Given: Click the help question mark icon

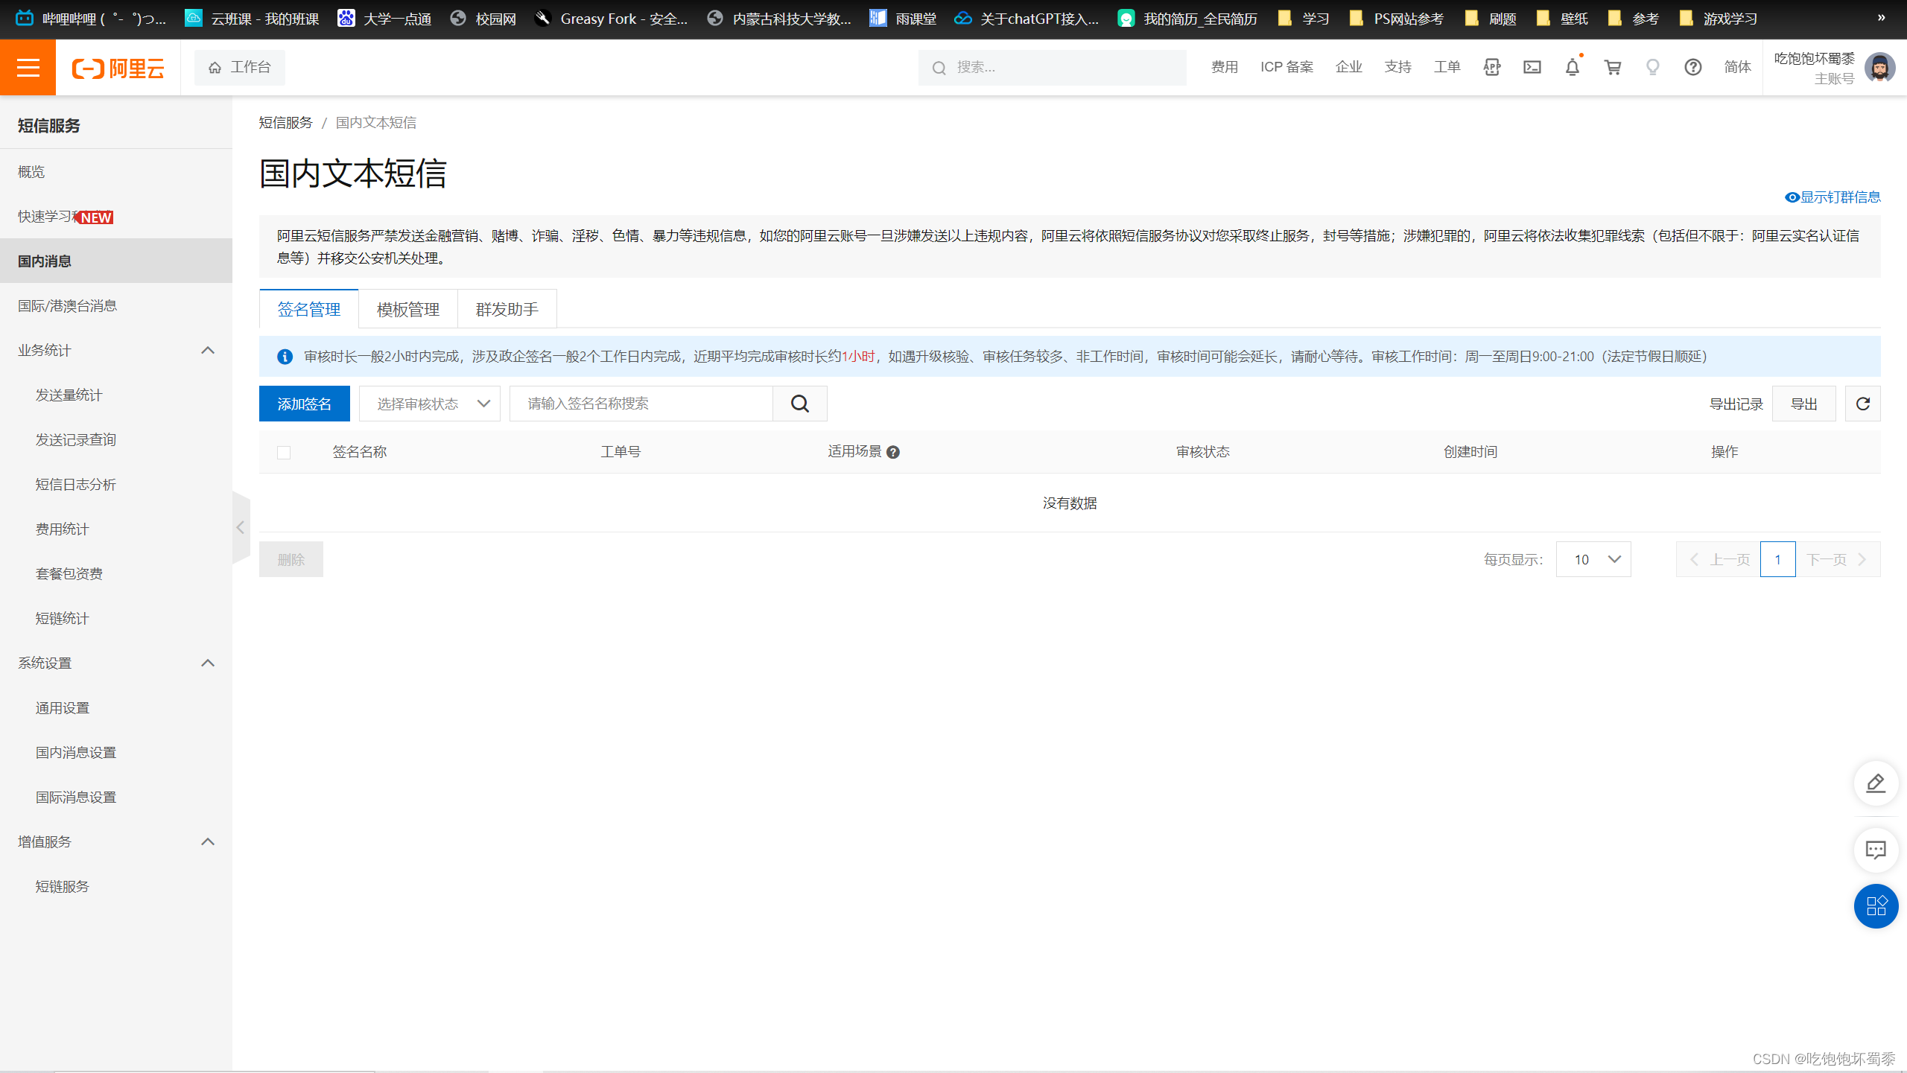Looking at the screenshot, I should pyautogui.click(x=1692, y=67).
